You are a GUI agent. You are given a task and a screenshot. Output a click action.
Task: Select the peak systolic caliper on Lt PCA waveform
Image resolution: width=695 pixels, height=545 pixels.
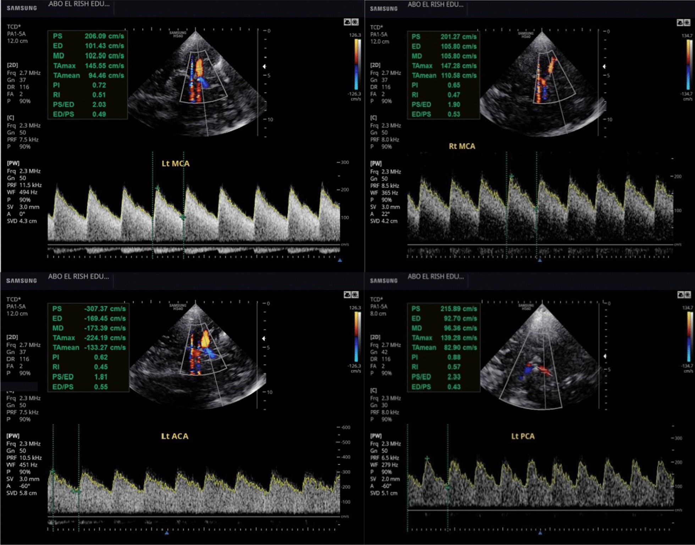[x=427, y=458]
